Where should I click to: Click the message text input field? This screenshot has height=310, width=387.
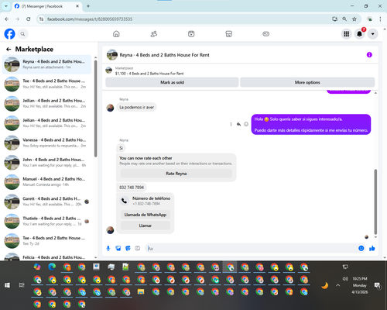[x=252, y=248]
